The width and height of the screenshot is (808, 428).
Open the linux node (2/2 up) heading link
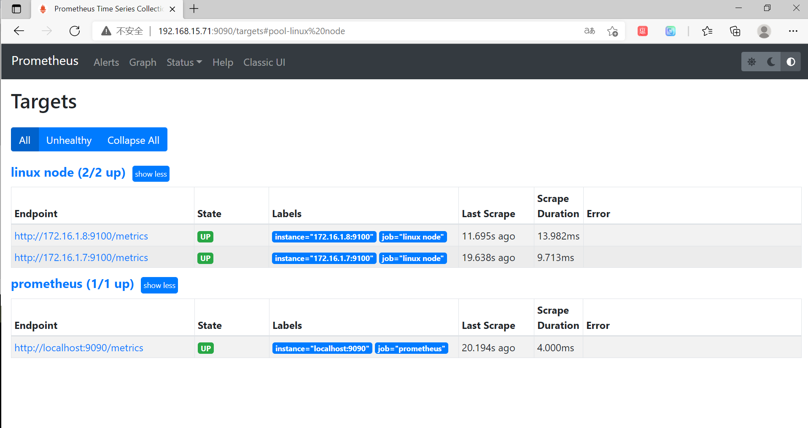coord(68,172)
